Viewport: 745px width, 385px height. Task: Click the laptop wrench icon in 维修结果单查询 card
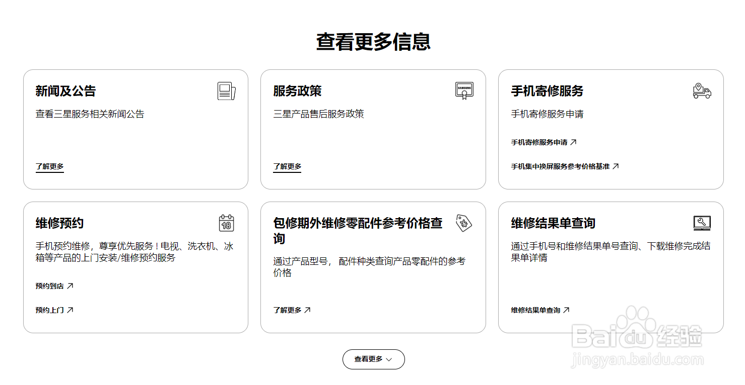[x=702, y=223]
